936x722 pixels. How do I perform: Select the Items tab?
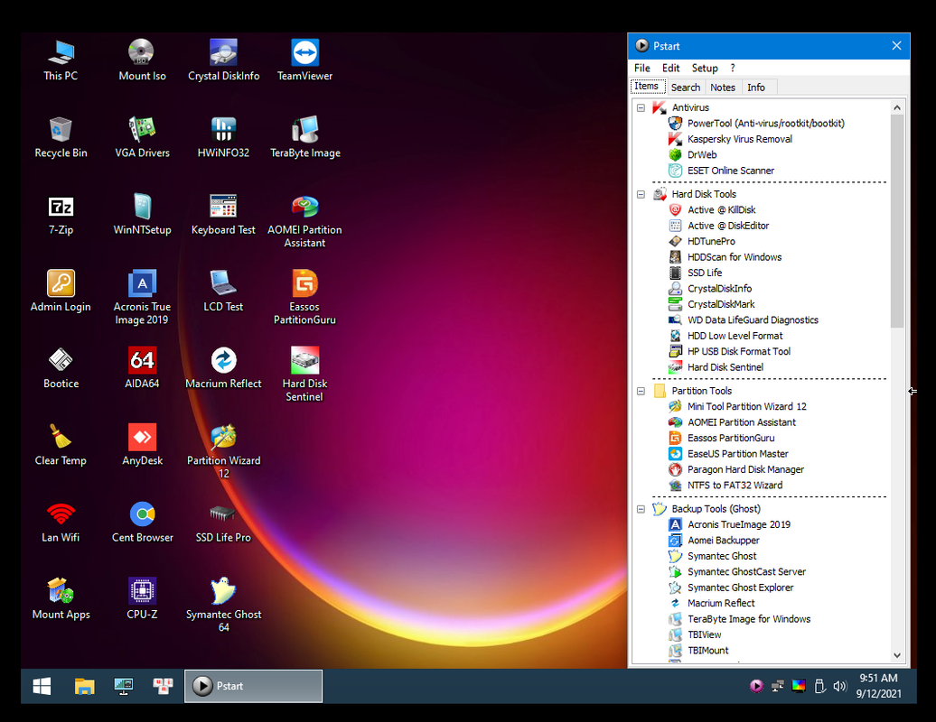click(x=647, y=86)
